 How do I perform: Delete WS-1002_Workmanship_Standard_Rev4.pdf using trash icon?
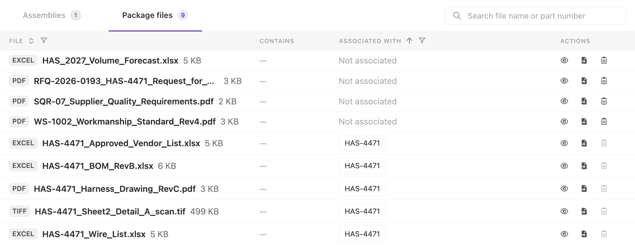click(x=604, y=121)
